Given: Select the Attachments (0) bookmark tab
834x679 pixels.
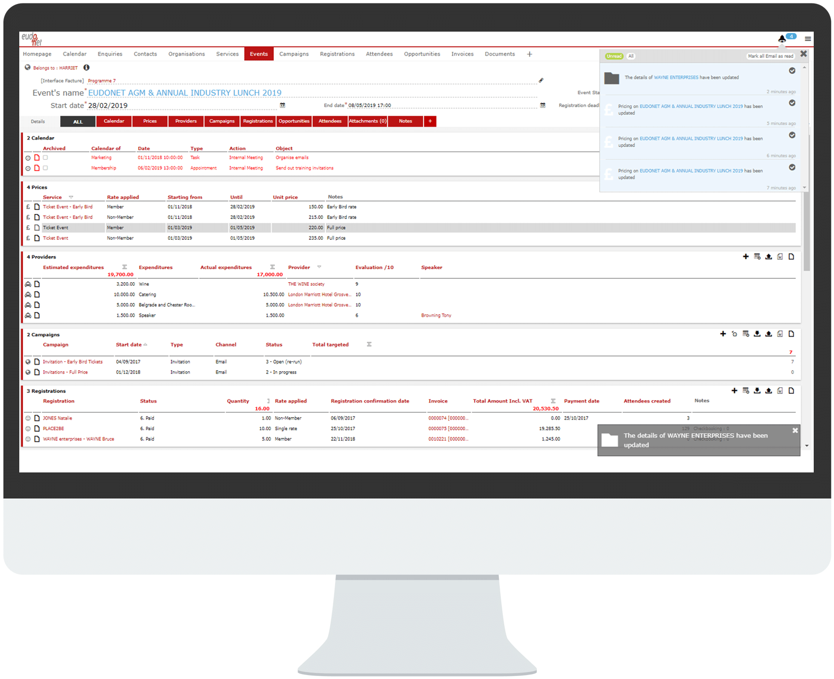Looking at the screenshot, I should 368,122.
